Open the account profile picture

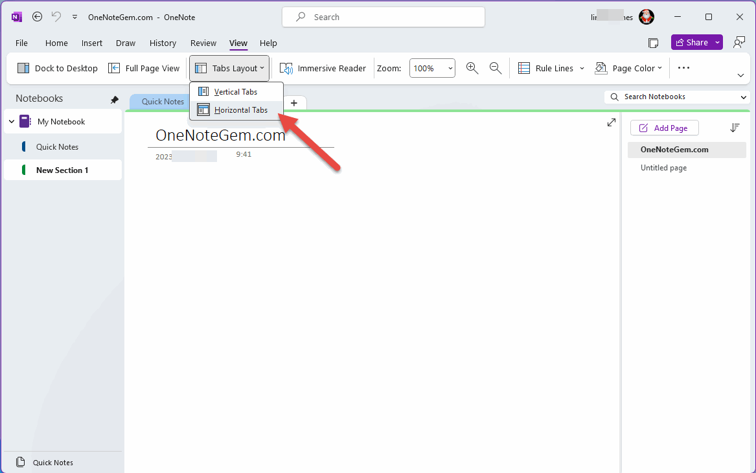pos(646,17)
